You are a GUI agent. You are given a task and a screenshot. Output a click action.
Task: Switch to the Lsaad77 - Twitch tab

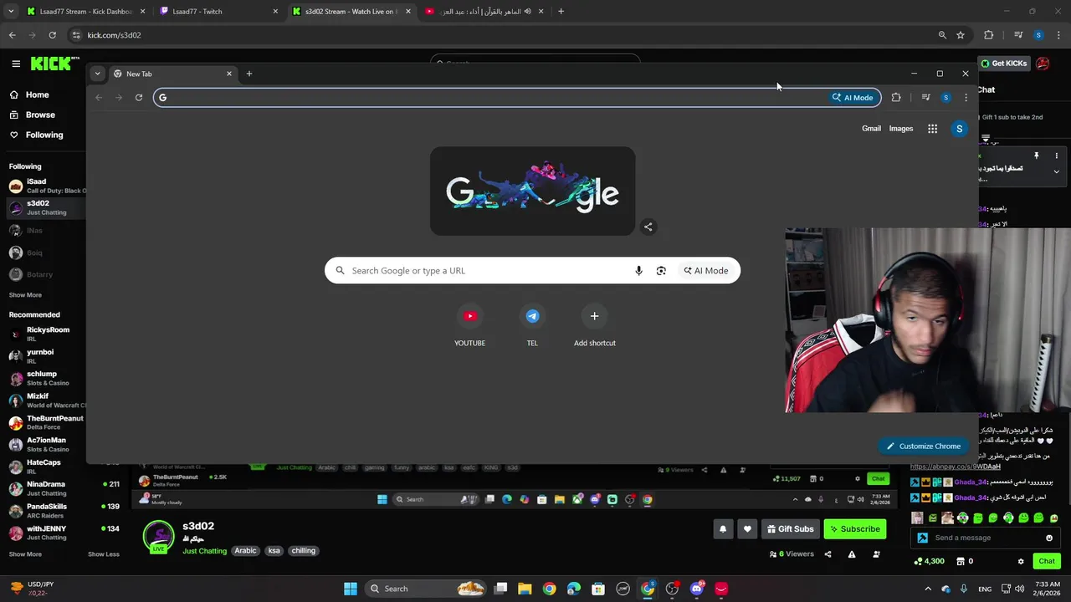[x=219, y=12]
